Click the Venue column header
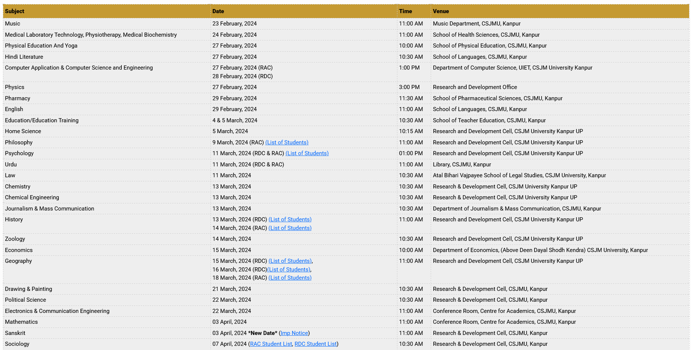The width and height of the screenshot is (691, 350). point(441,11)
